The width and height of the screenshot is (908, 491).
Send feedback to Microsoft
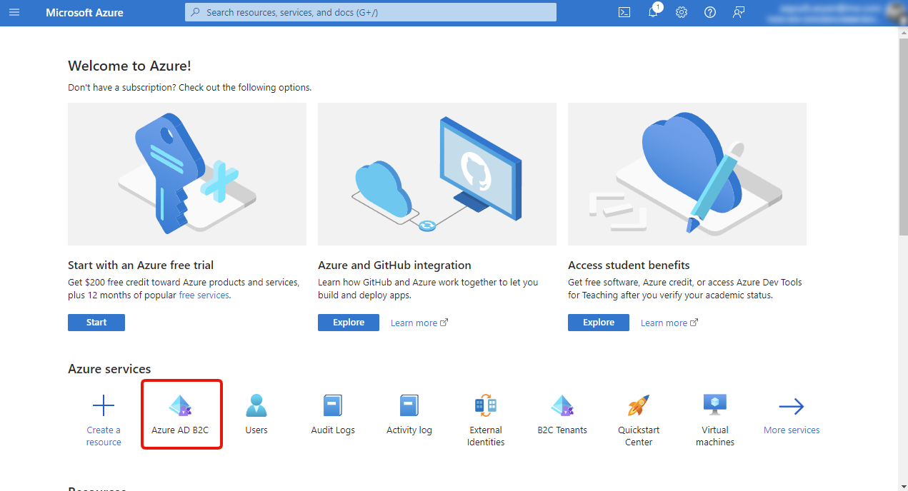point(738,12)
